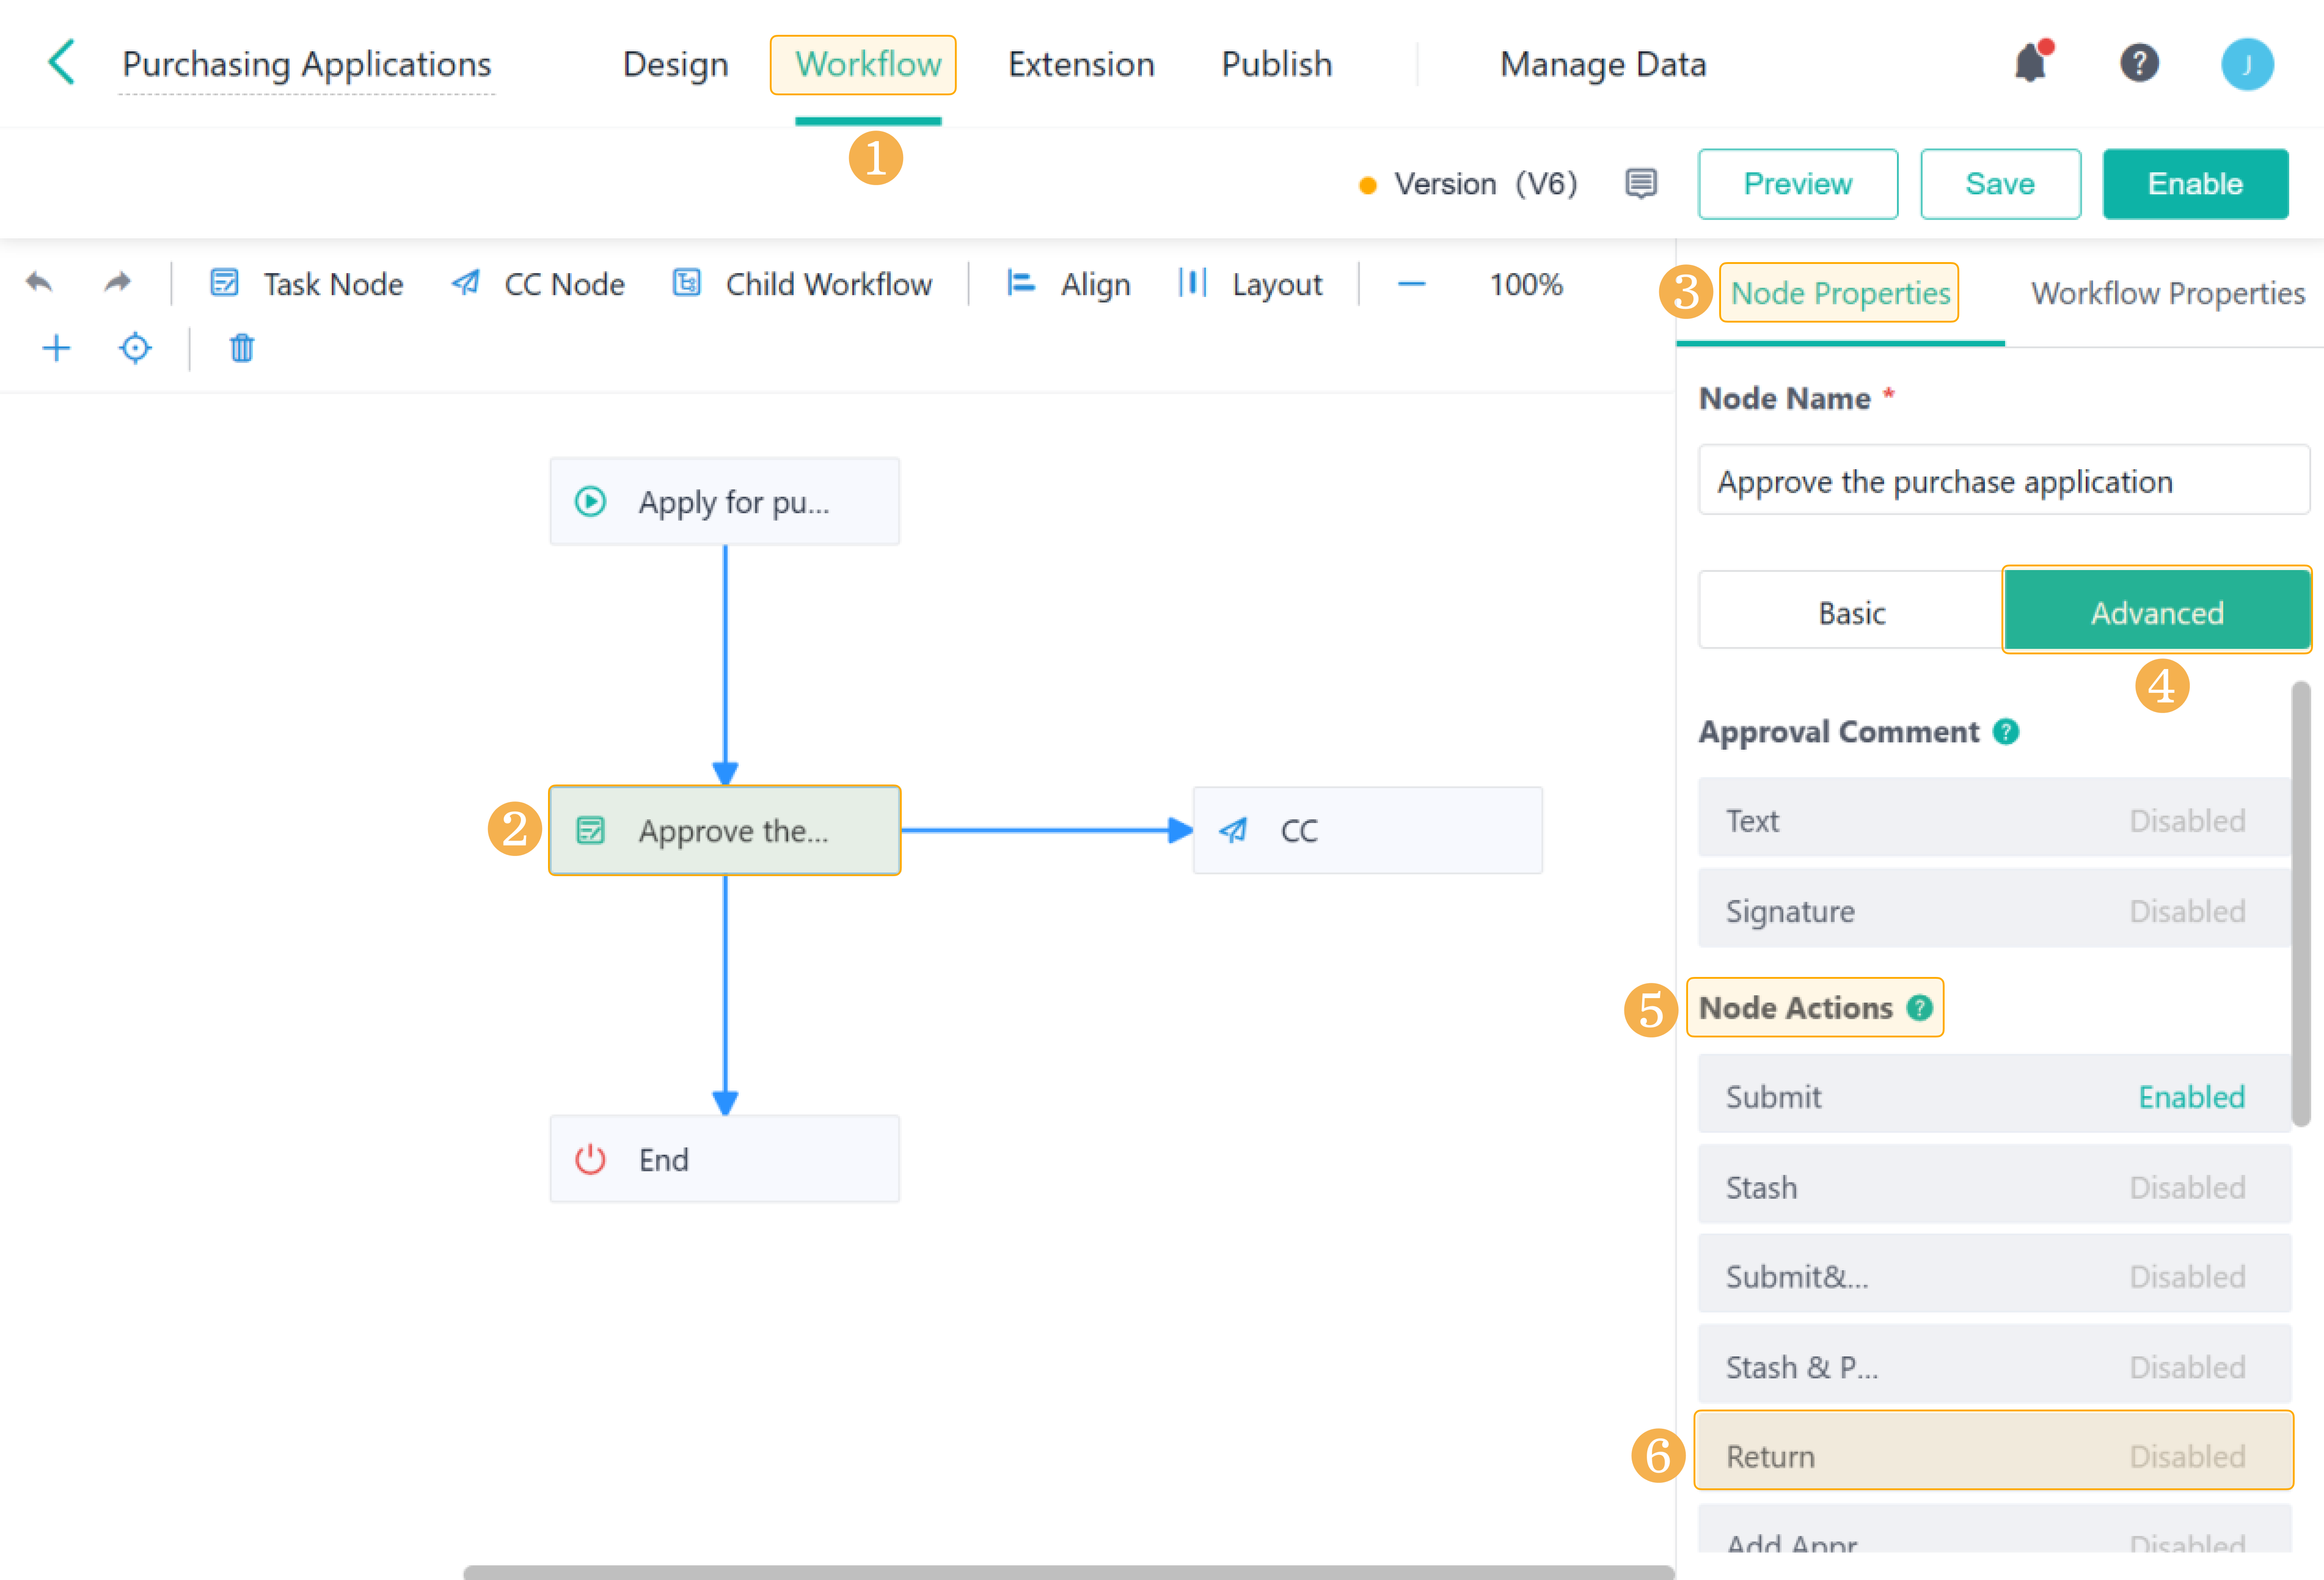Screen dimensions: 2324x1580
Task: Open the user avatar menu
Action: pyautogui.click(x=2247, y=65)
